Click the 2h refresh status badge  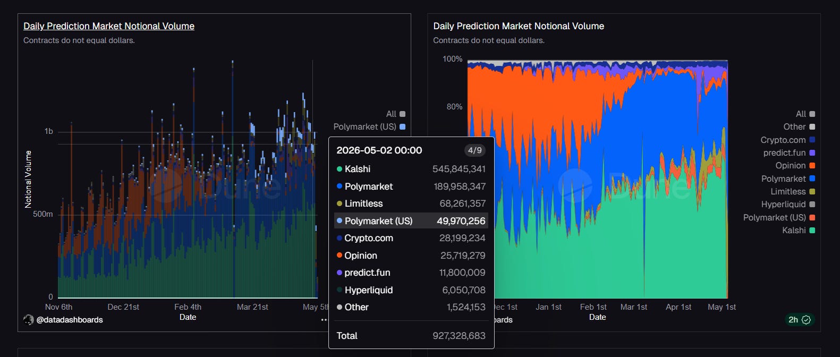799,320
